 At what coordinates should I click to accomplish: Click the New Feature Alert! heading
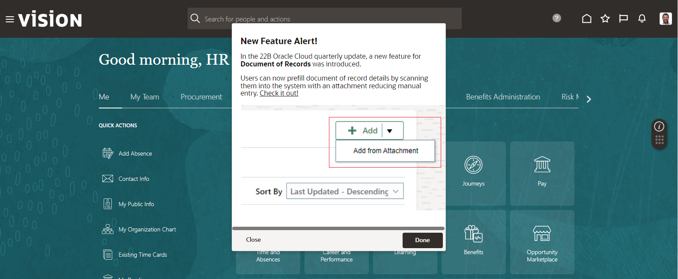click(x=279, y=41)
